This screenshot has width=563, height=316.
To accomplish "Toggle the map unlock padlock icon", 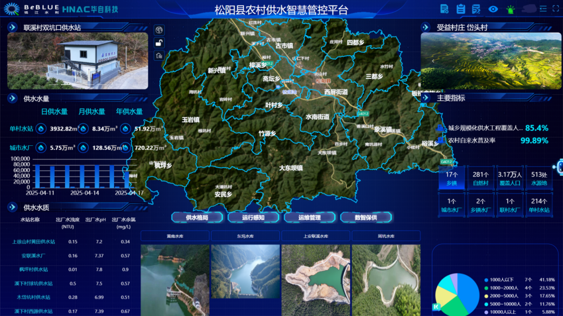I will click(x=159, y=43).
